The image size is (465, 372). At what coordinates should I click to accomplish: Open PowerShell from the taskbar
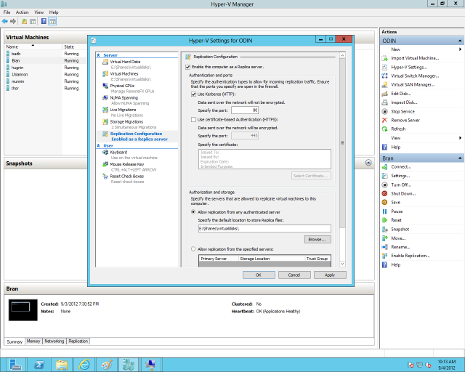pos(39,365)
